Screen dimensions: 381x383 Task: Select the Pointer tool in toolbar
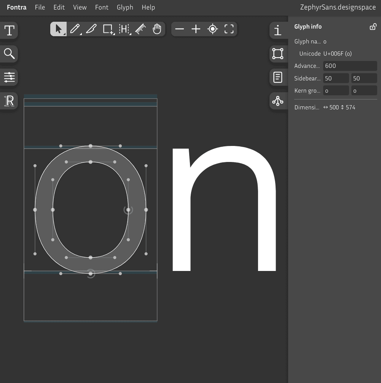point(59,29)
